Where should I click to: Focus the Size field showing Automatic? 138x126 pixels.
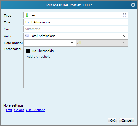[76, 29]
